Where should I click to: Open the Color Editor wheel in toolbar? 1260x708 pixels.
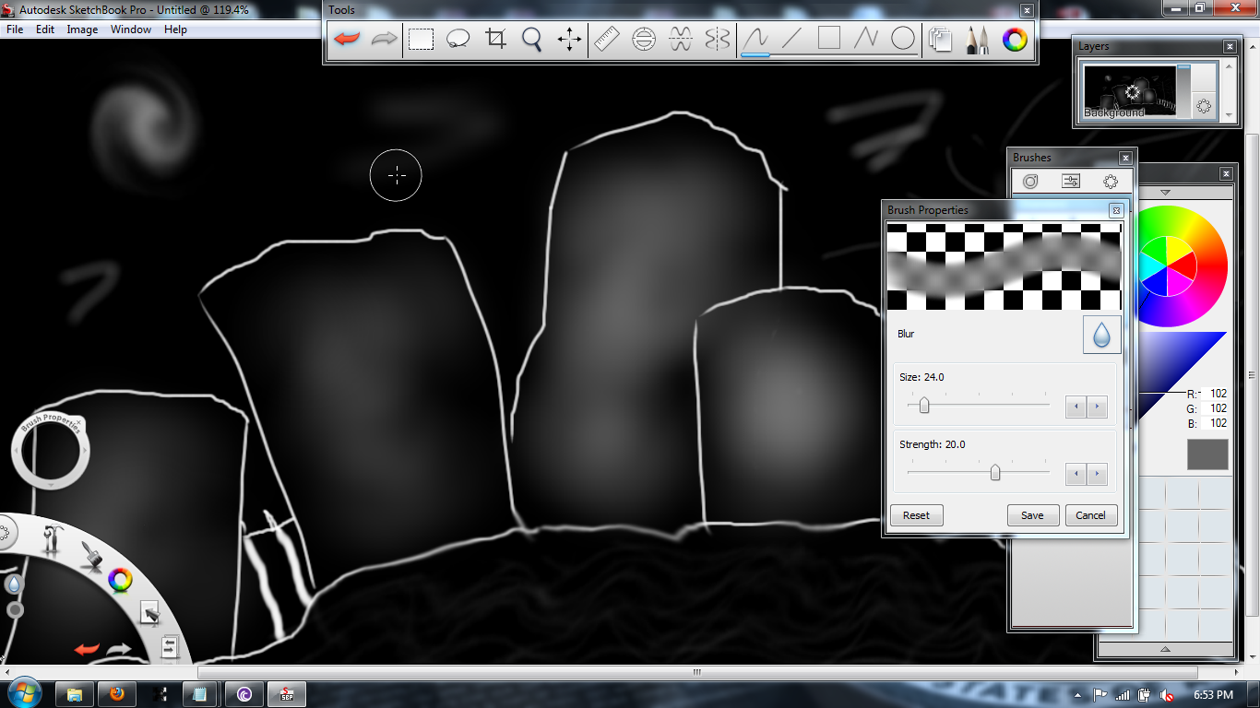1015,39
